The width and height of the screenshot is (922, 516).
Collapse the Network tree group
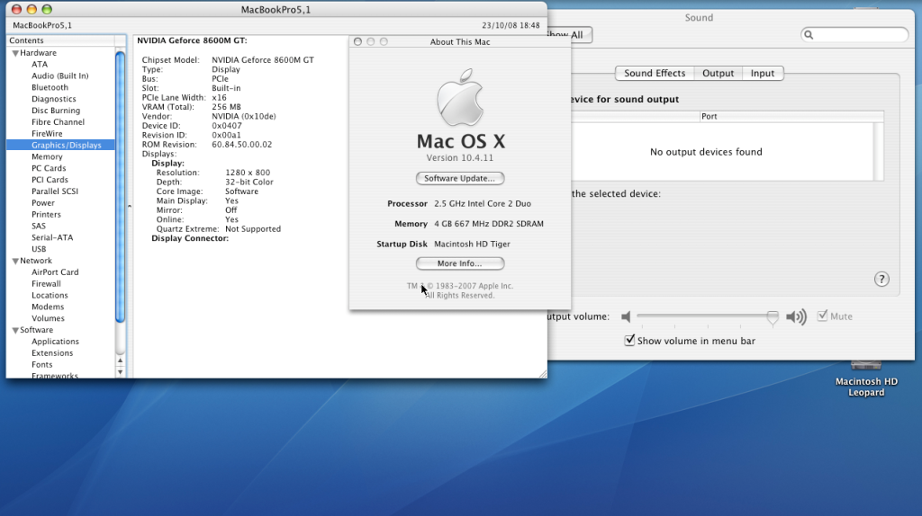click(x=15, y=261)
